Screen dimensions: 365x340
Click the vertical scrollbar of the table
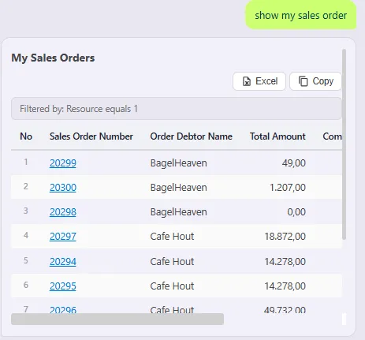click(344, 144)
